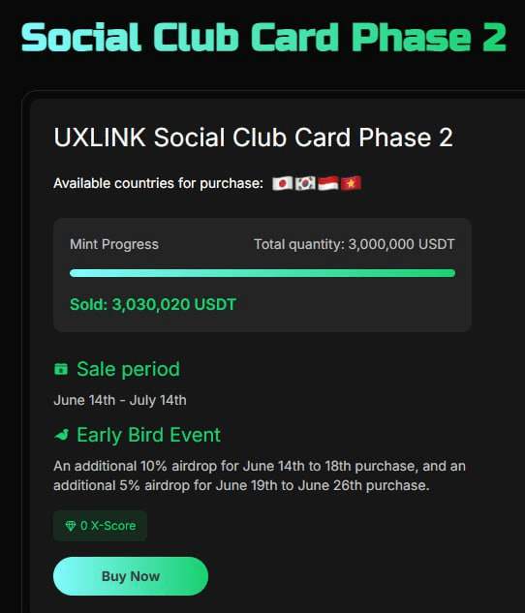Click the Social Club Card Phase 2 banner title
Viewport: 525px width, 613px height.
click(263, 37)
